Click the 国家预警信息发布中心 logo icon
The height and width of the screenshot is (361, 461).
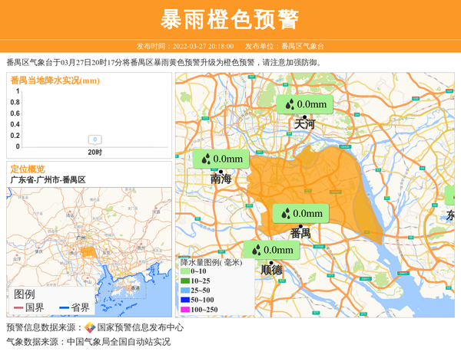coord(90,327)
